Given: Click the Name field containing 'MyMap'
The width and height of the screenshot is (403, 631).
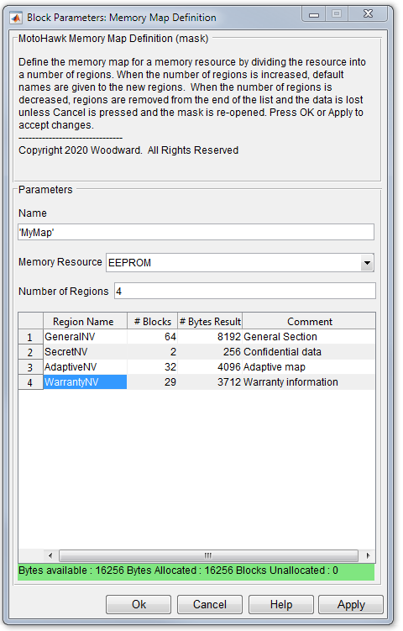Looking at the screenshot, I should click(x=196, y=232).
